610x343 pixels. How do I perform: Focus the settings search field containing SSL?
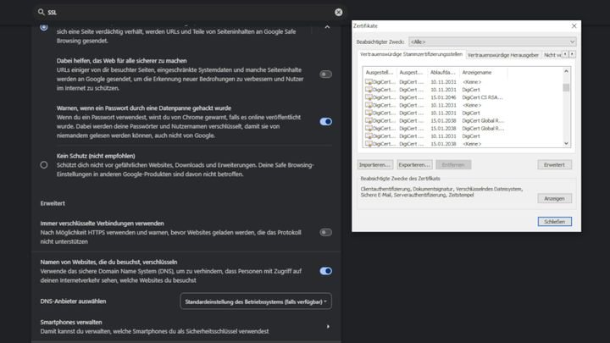189,12
